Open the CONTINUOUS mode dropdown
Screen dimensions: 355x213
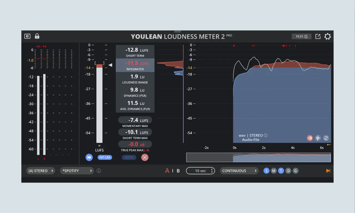[239, 171]
